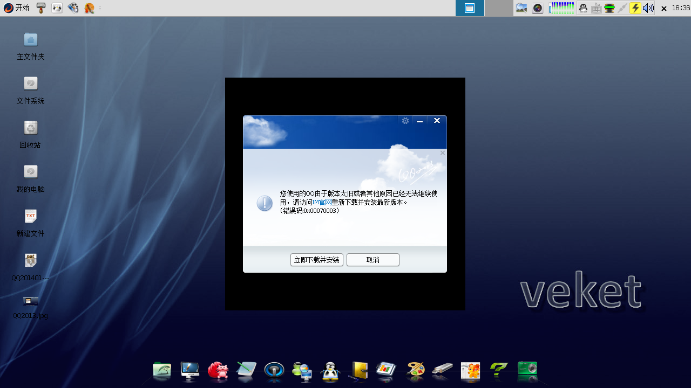Click the small X icon beside the clock
The width and height of the screenshot is (691, 388).
coord(664,9)
